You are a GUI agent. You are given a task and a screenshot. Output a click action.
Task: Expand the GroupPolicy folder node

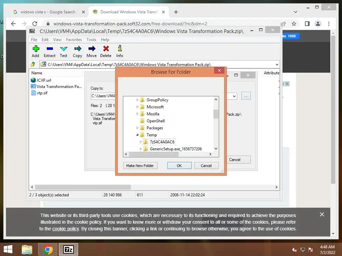tap(137, 100)
